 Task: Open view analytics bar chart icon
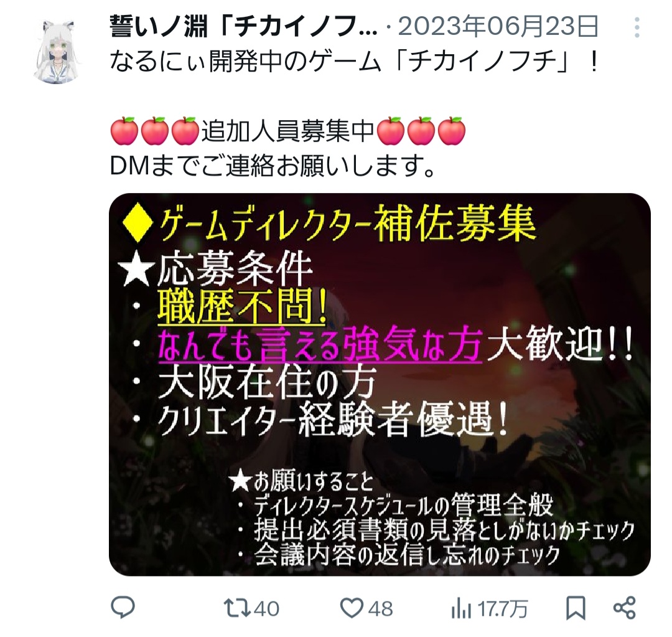tap(461, 609)
